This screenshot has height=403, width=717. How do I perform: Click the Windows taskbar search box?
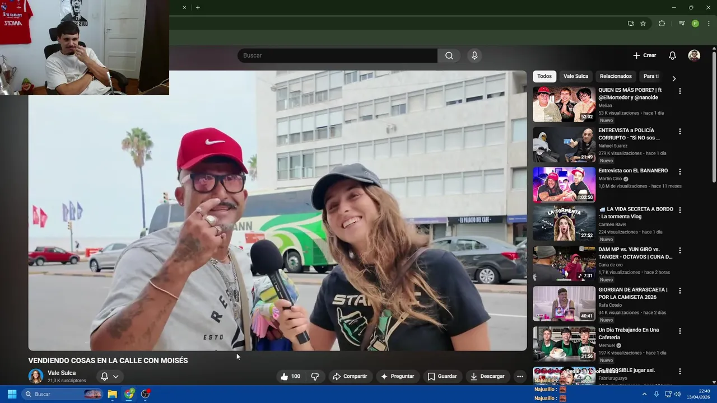click(x=62, y=394)
